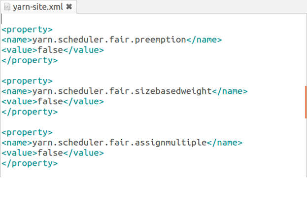This screenshot has width=307, height=197.
Task: Click the false value under preemption
Action: click(50, 50)
